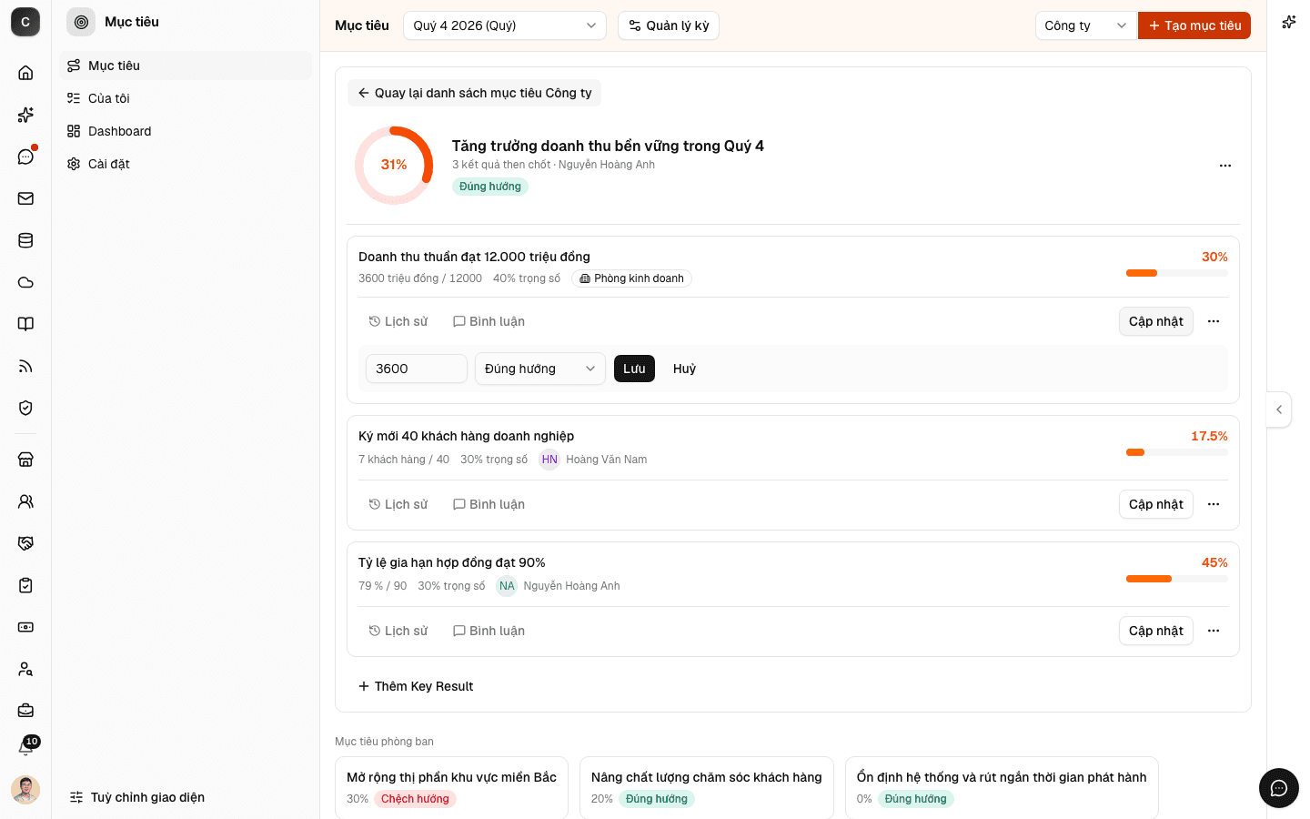Open the database icon in left rail
This screenshot has width=1310, height=819.
tap(25, 240)
